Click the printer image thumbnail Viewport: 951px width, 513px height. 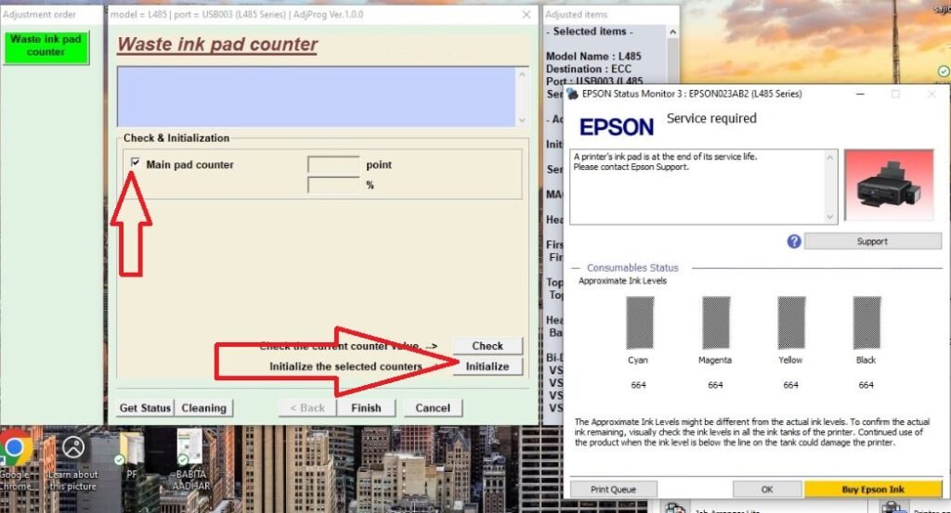click(x=889, y=185)
